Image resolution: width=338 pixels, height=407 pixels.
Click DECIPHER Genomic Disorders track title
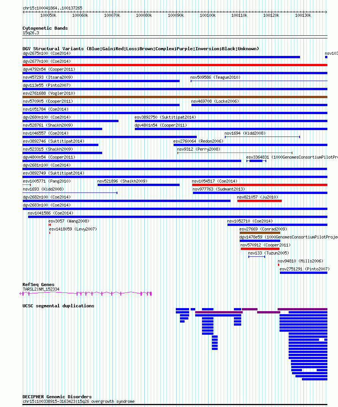[x=57, y=397]
